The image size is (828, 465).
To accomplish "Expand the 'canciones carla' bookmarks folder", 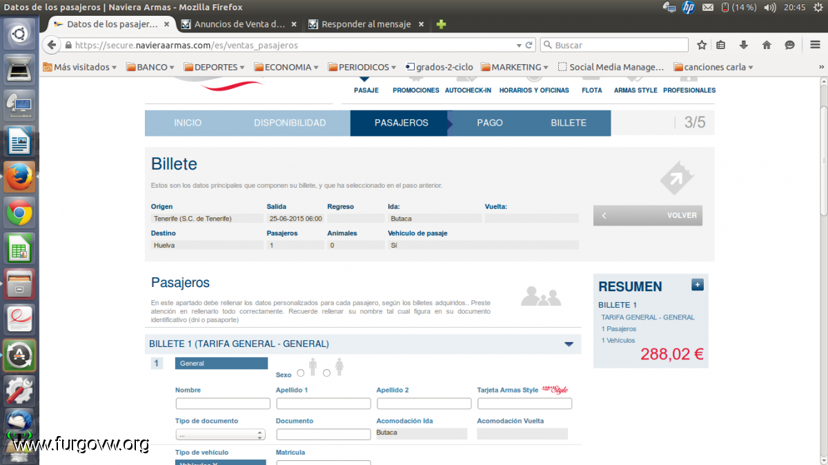I will [713, 67].
